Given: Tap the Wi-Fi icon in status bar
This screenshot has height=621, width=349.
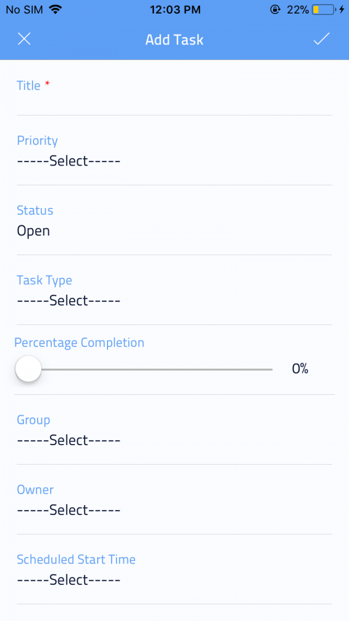Looking at the screenshot, I should [55, 9].
